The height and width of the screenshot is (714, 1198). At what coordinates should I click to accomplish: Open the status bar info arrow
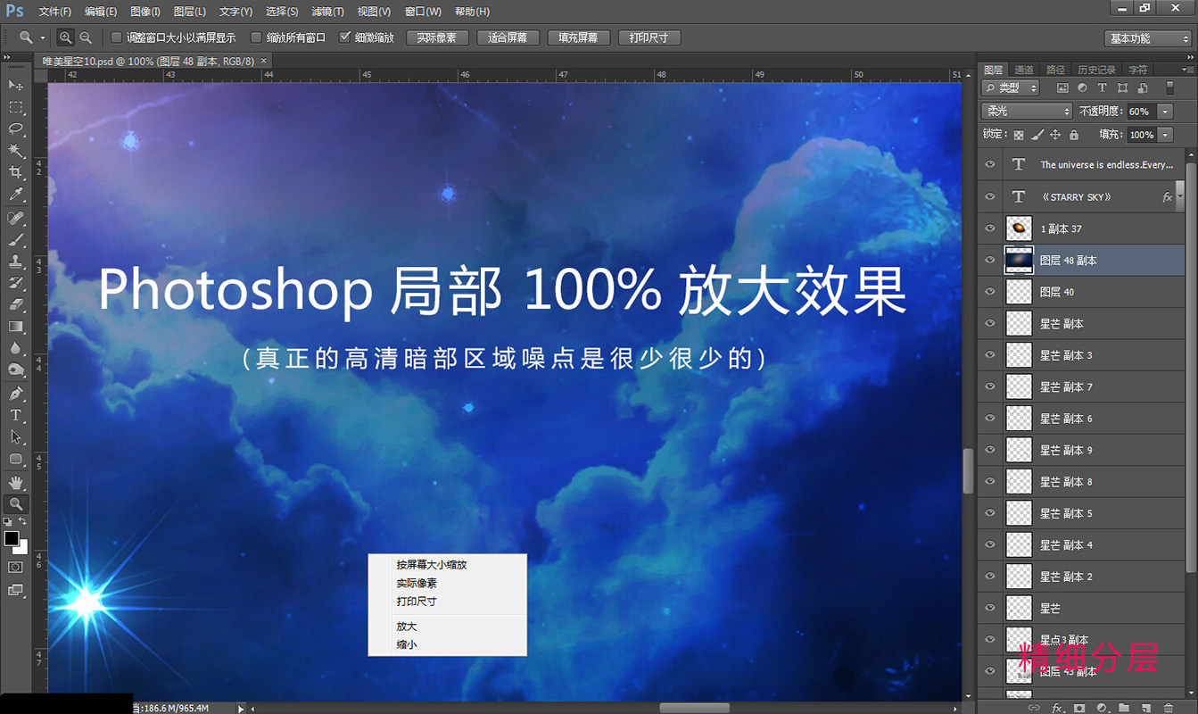(x=241, y=709)
